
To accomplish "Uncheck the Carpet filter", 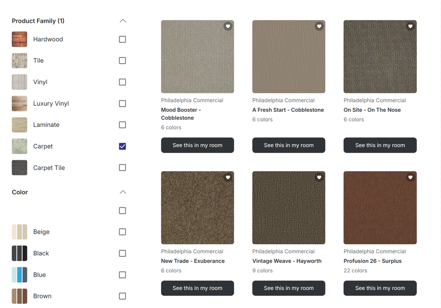I will pyautogui.click(x=122, y=146).
